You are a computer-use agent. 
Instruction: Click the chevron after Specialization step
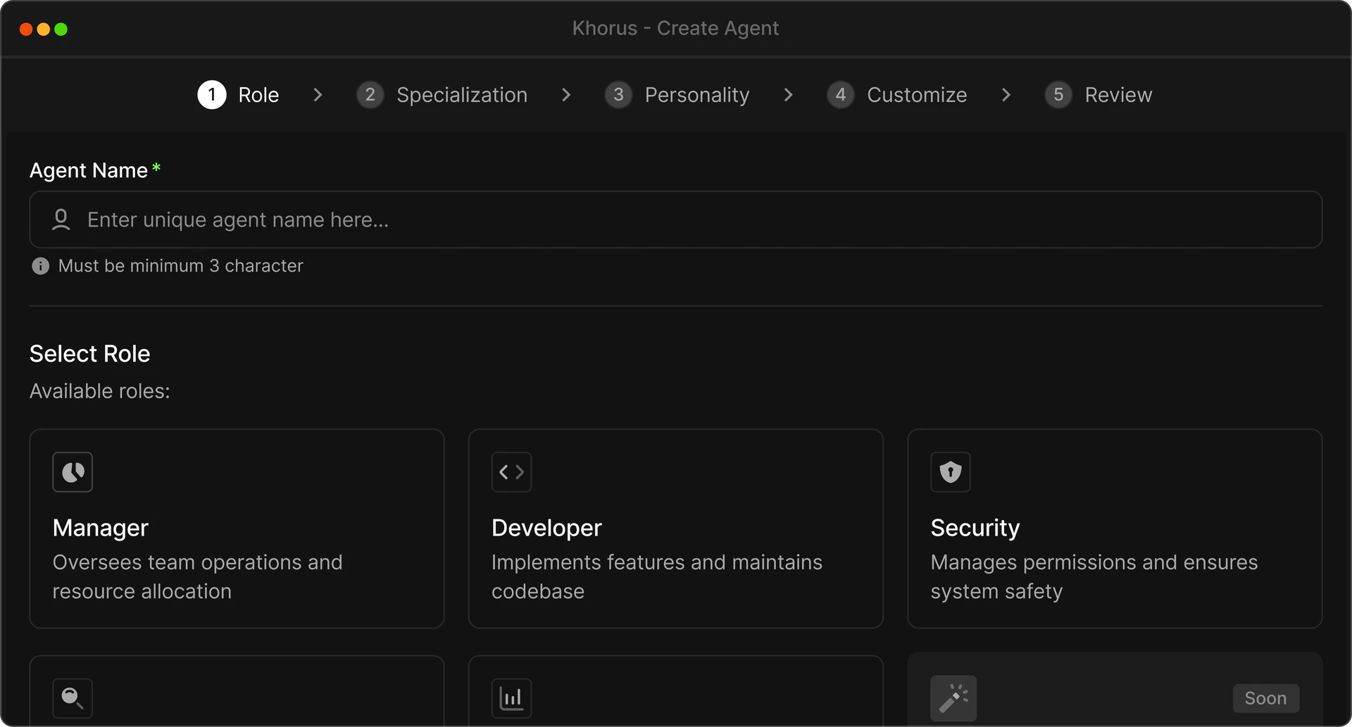point(566,95)
